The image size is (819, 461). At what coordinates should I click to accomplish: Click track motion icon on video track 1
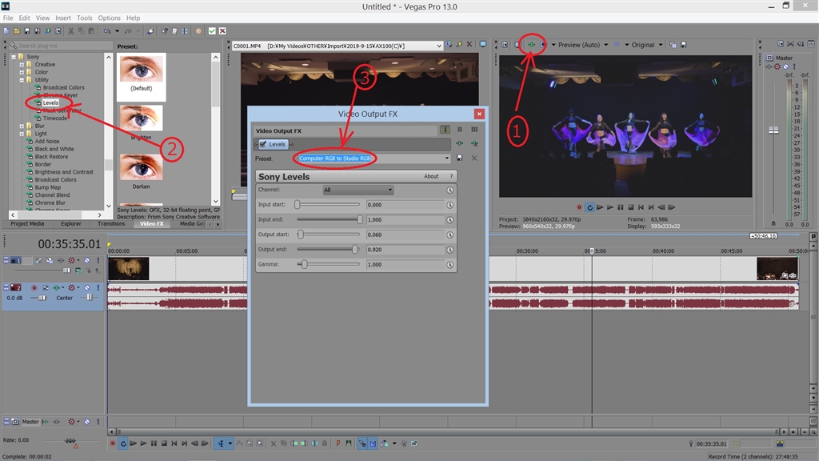pos(49,260)
